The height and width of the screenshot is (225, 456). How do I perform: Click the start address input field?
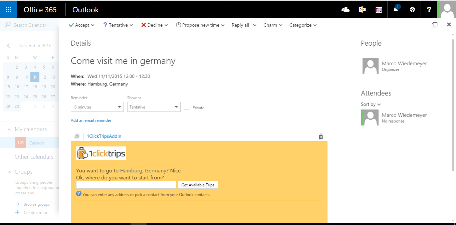pos(126,185)
